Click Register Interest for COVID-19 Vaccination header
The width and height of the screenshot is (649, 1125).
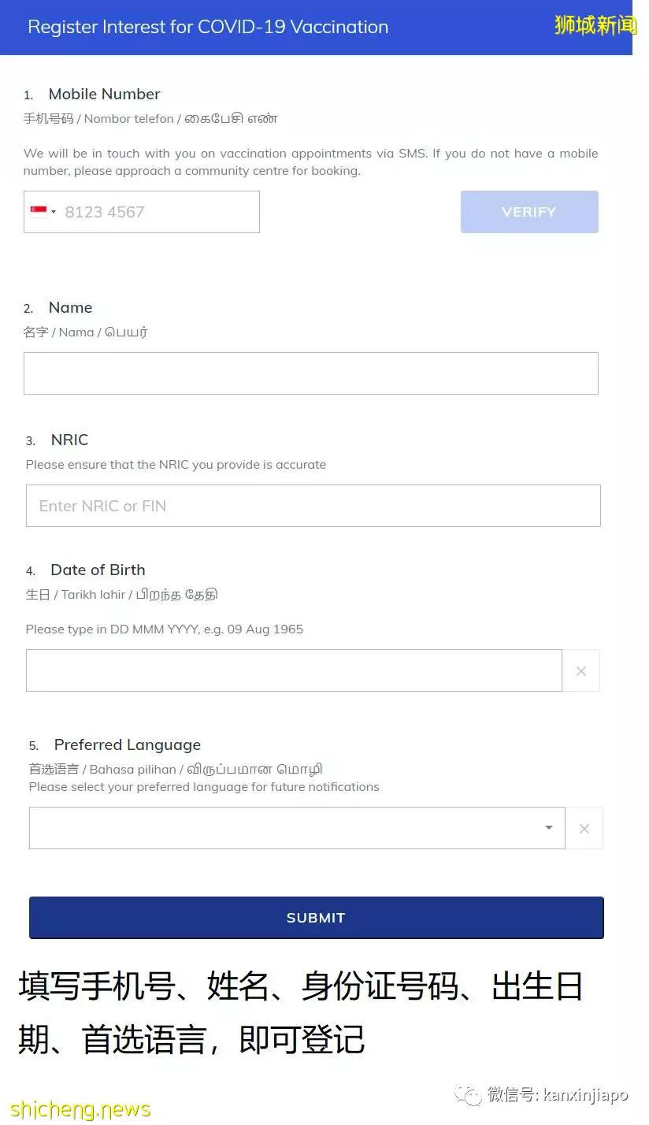(x=208, y=27)
